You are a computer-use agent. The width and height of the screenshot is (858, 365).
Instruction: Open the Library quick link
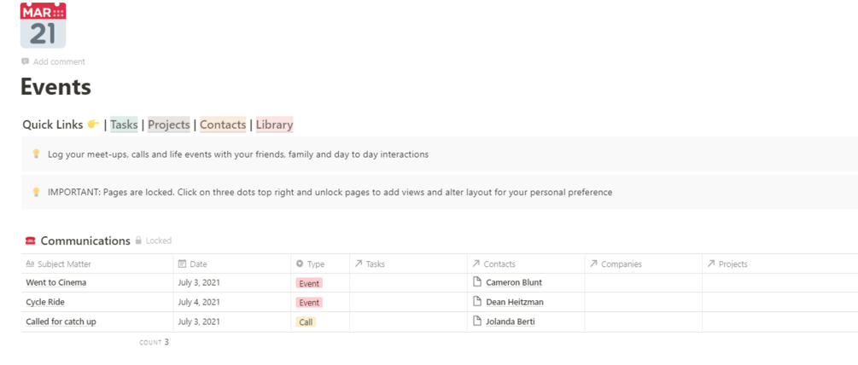tap(274, 125)
